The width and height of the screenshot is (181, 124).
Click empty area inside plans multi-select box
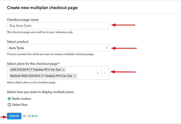click(x=87, y=73)
